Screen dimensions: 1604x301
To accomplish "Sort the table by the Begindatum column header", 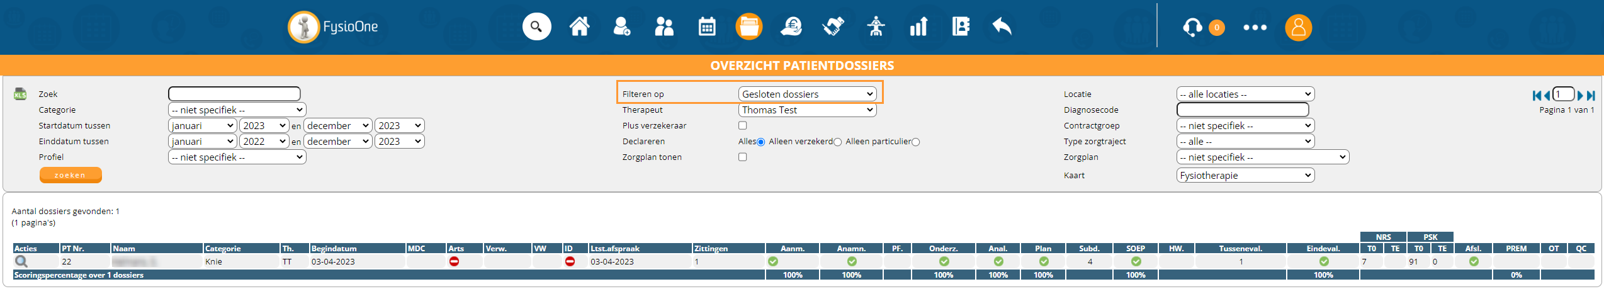I will [334, 249].
